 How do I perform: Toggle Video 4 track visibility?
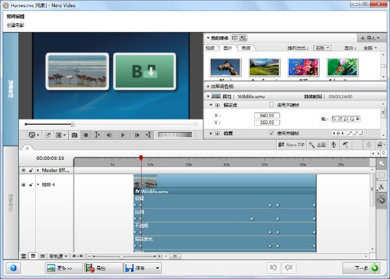(23, 185)
